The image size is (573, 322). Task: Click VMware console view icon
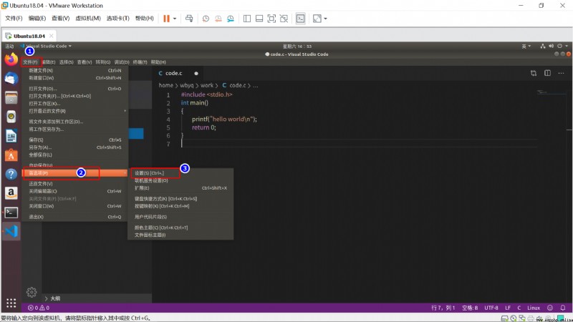300,19
